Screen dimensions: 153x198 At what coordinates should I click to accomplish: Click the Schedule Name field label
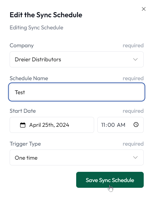pyautogui.click(x=29, y=78)
